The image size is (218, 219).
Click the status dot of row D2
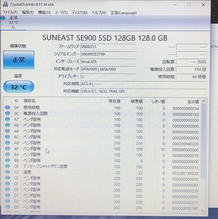8,201
